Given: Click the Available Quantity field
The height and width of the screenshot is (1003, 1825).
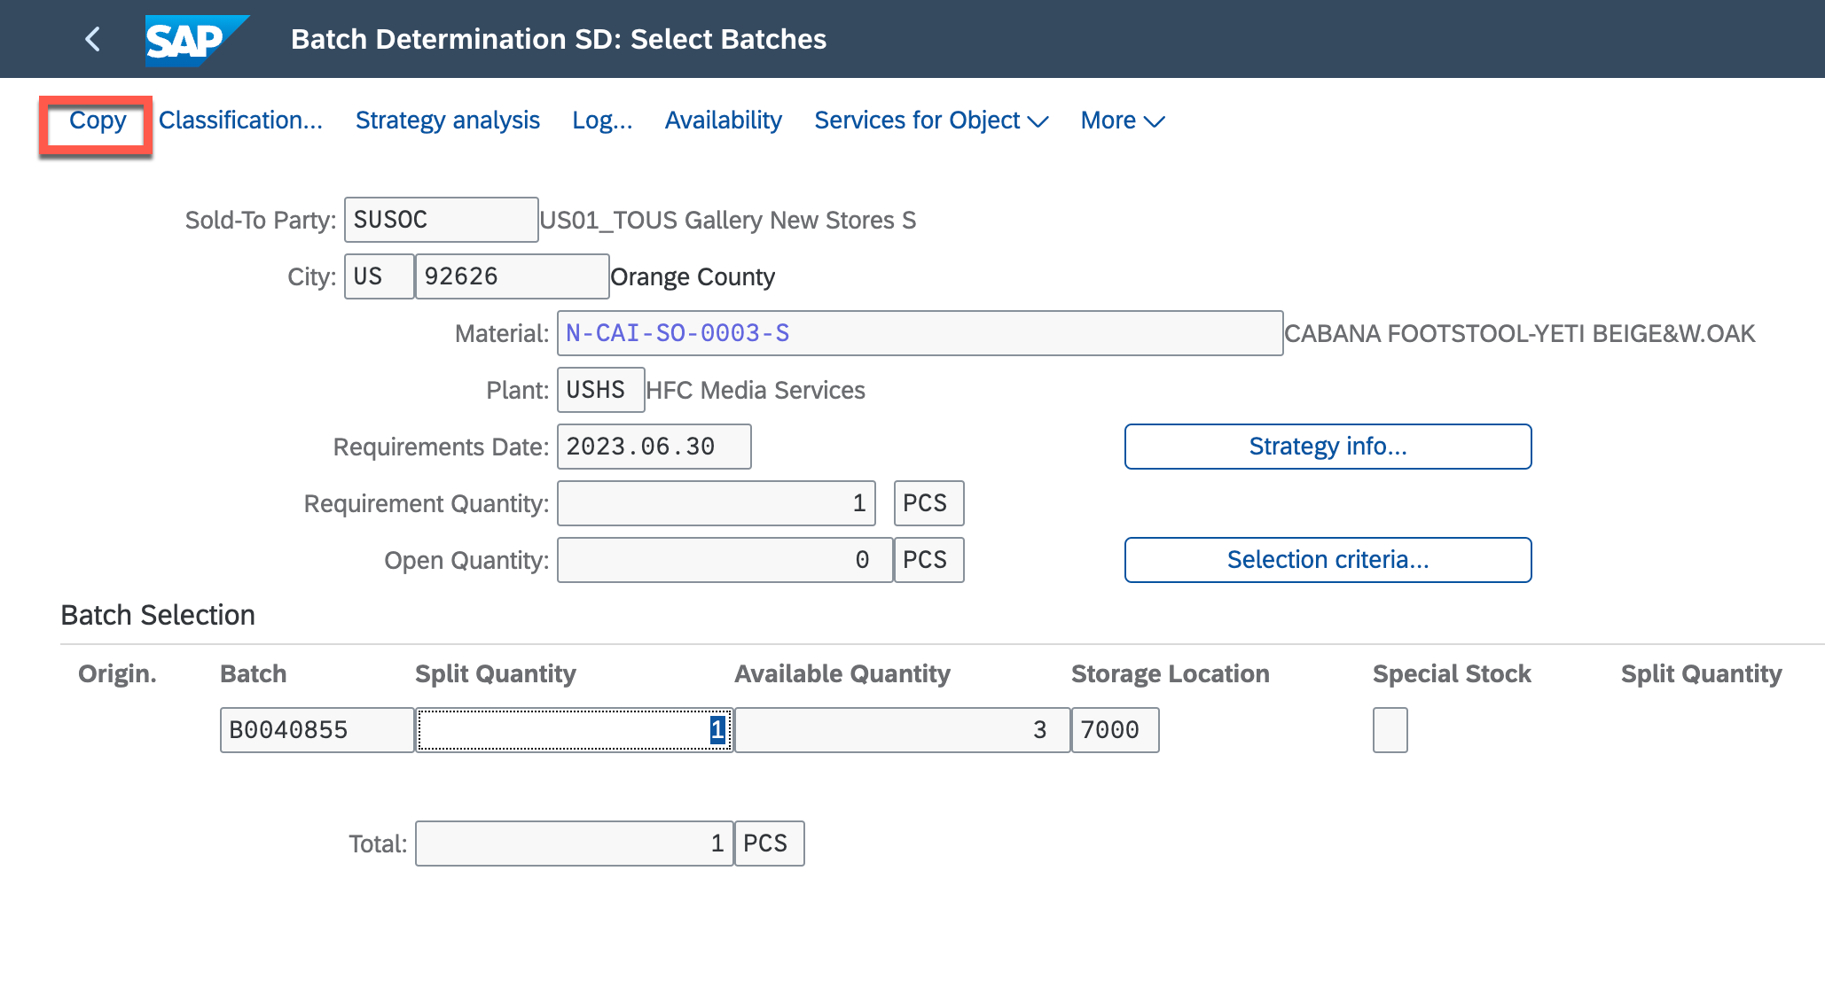Looking at the screenshot, I should (x=901, y=730).
